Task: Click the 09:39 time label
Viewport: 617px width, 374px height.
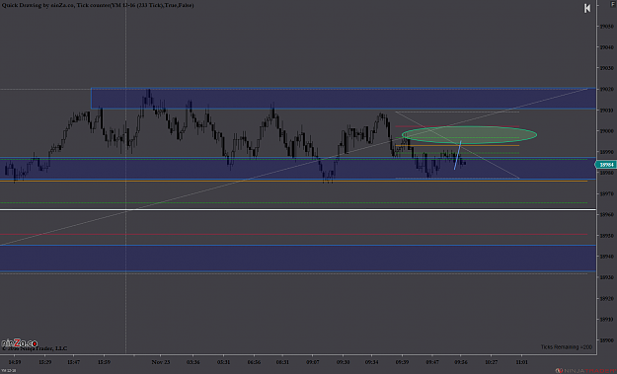Action: 402,362
